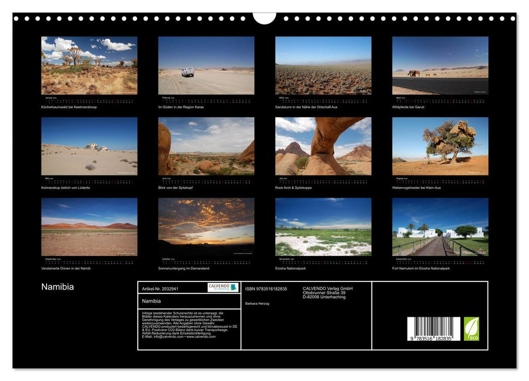Screen dimensions: 529x381
Task: Toggle the November Etosha Nationalpark photo
Action: [323, 227]
